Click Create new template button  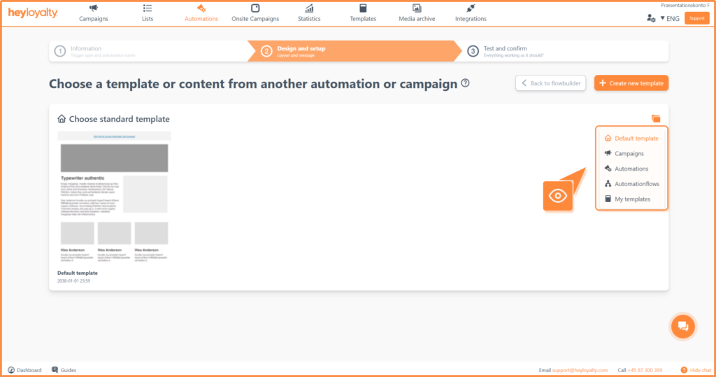point(631,83)
